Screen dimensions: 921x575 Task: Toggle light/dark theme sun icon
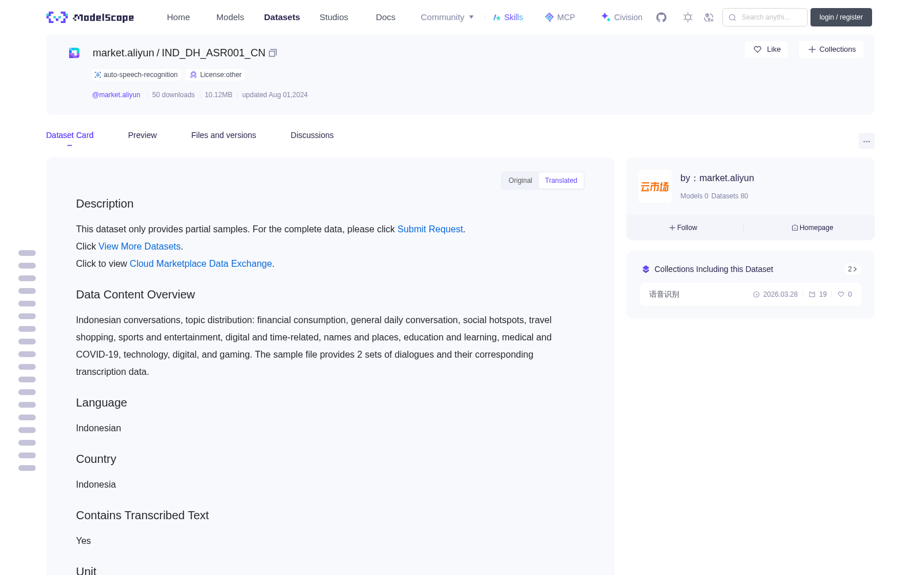[x=688, y=17]
